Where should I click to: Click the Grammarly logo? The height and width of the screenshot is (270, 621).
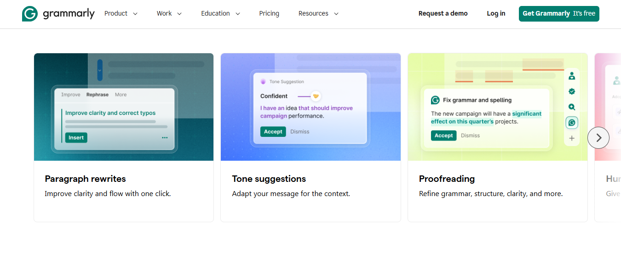coord(58,14)
